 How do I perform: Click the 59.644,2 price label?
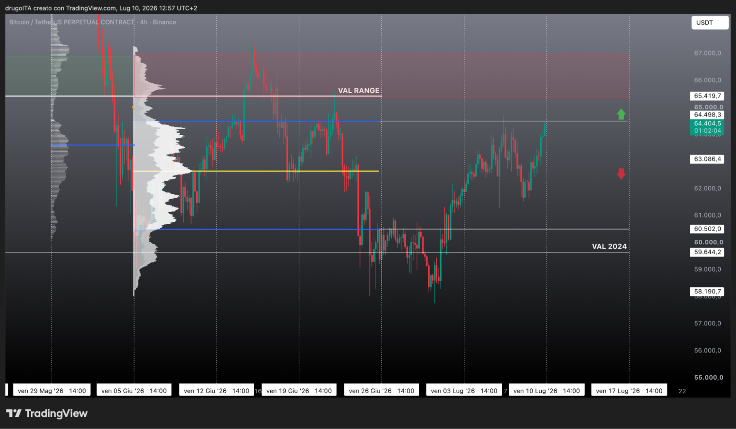click(x=707, y=252)
